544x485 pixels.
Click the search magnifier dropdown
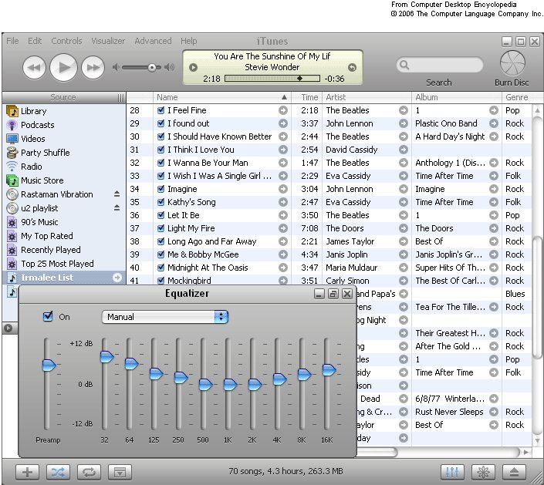pyautogui.click(x=404, y=65)
